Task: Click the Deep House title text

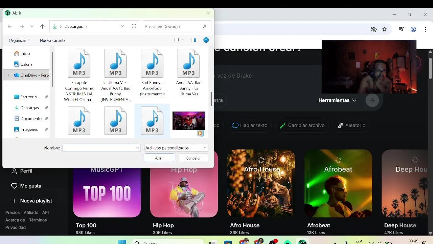Action: tap(400, 225)
